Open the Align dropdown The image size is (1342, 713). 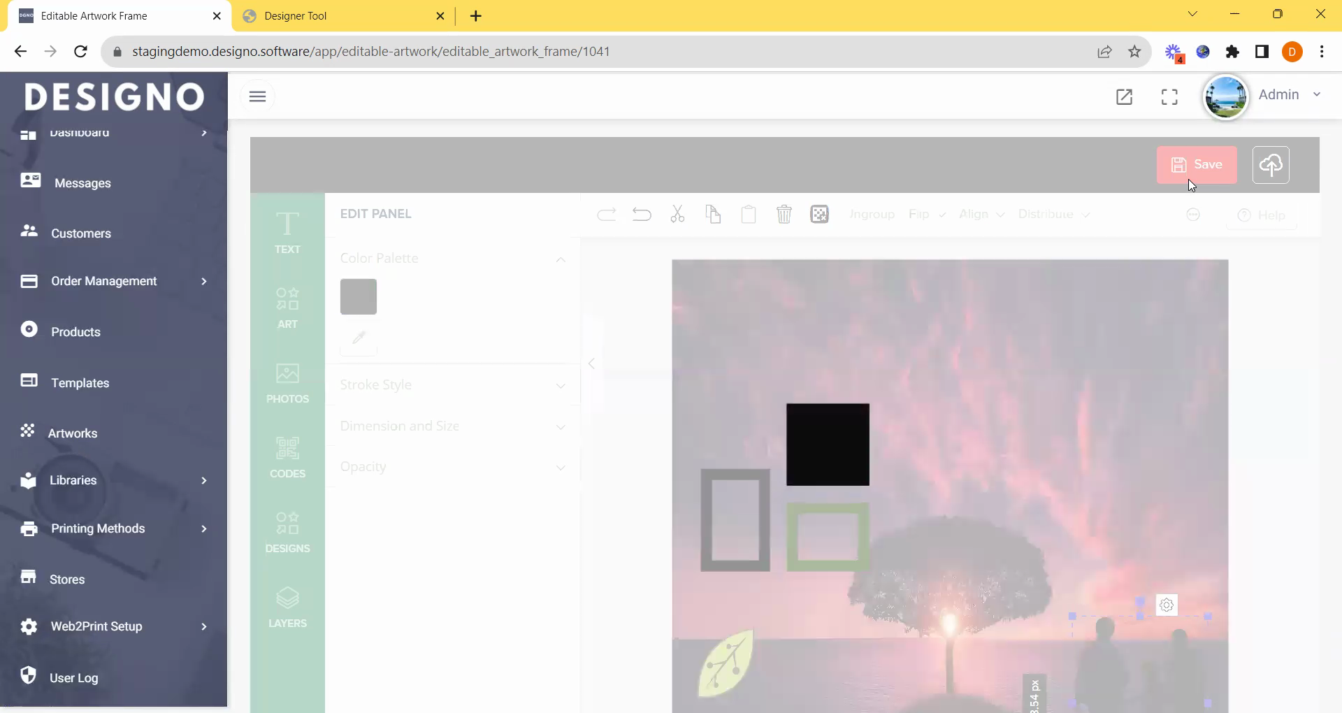coord(981,215)
